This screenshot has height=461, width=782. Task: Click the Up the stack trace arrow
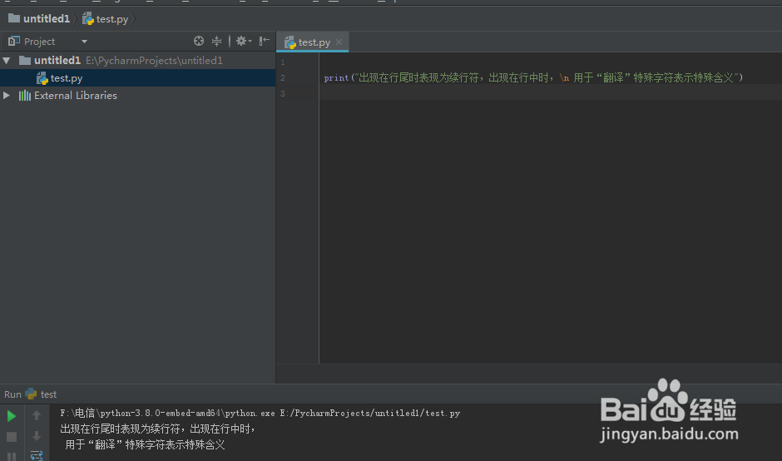pos(37,415)
